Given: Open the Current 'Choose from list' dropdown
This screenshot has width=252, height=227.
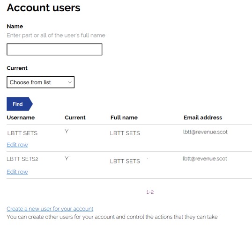Looking at the screenshot, I should tap(40, 82).
